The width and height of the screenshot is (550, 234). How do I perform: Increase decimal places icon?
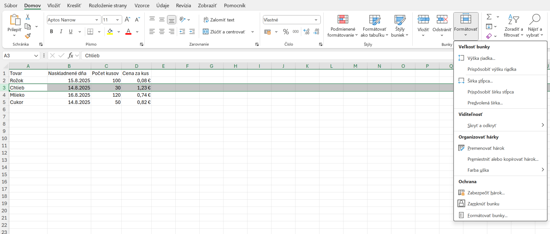(306, 32)
